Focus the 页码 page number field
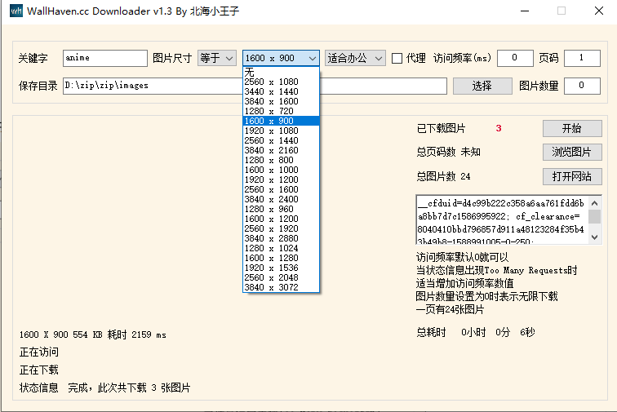The width and height of the screenshot is (617, 412). 582,58
